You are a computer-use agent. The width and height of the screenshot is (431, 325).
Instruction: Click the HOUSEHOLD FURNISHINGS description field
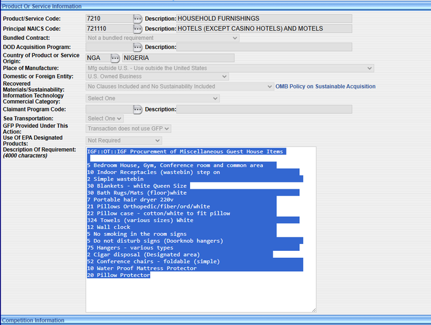264,19
